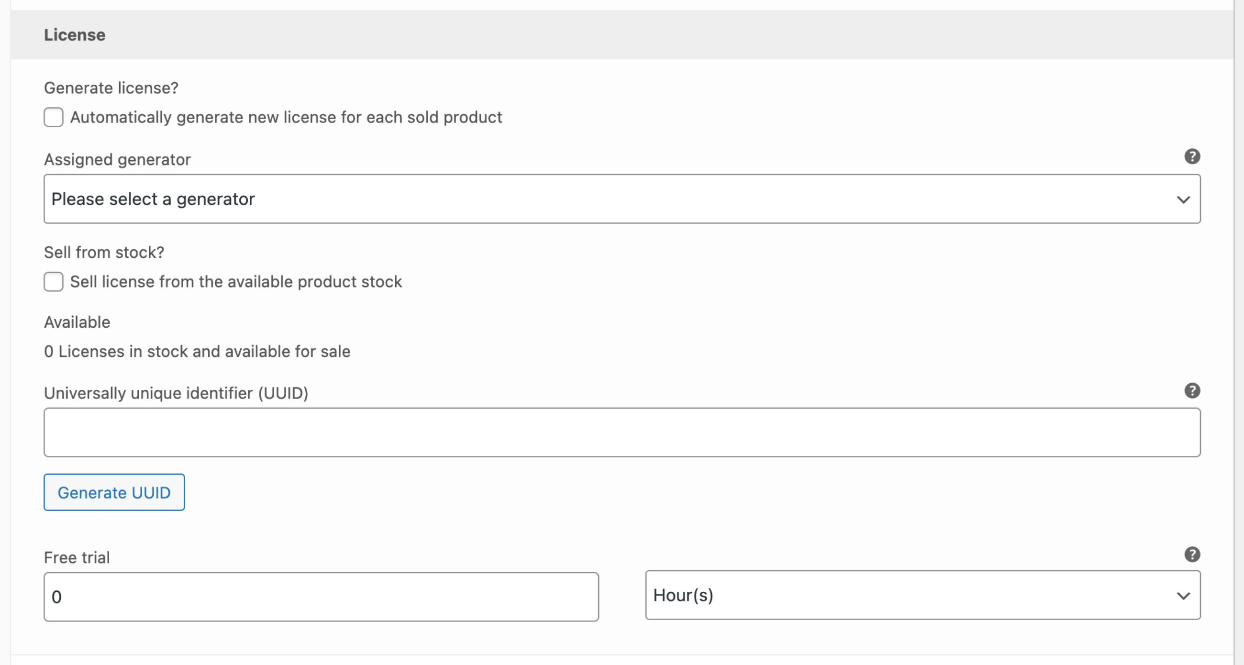1244x665 pixels.
Task: Open help tooltip for Assigned generator
Action: (1192, 156)
